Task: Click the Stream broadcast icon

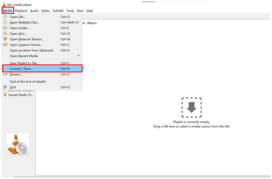Action: click(x=5, y=74)
